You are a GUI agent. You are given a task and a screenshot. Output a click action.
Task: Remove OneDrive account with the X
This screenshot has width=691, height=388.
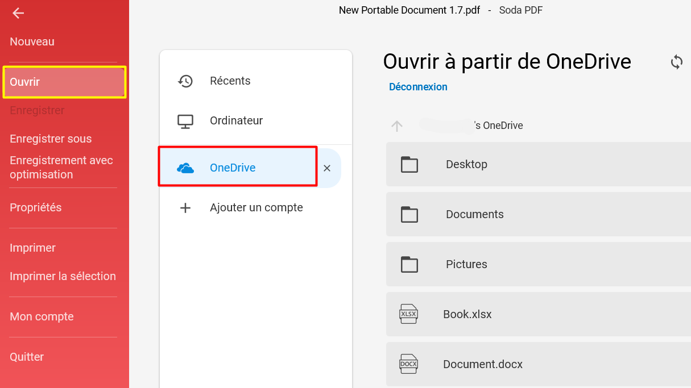click(327, 168)
